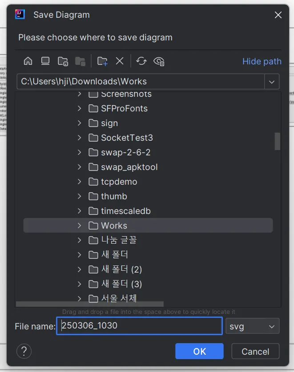Image resolution: width=294 pixels, height=372 pixels.
Task: Click the OK button
Action: (x=199, y=352)
